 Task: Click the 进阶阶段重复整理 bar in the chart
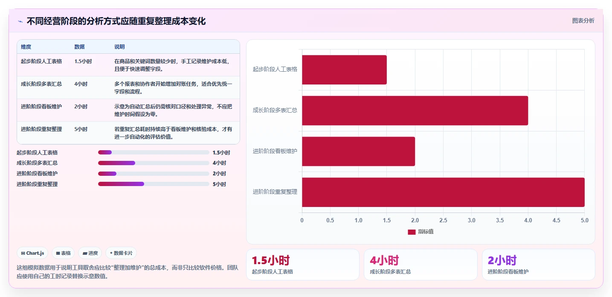[443, 192]
